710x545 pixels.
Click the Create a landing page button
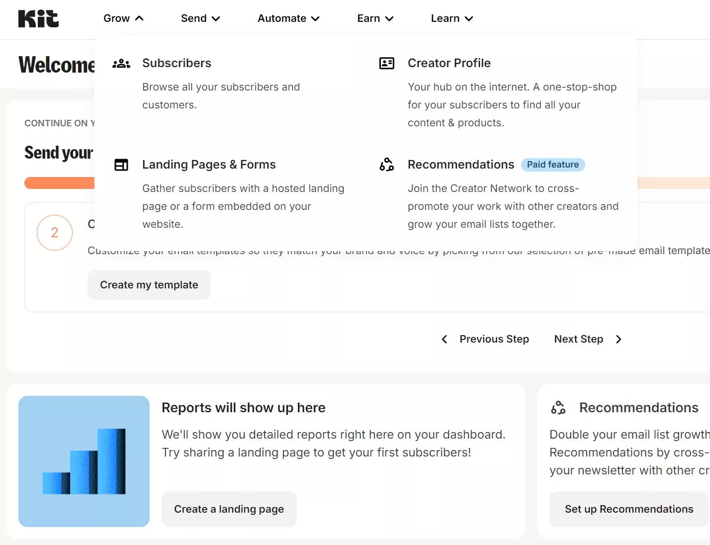coord(229,509)
